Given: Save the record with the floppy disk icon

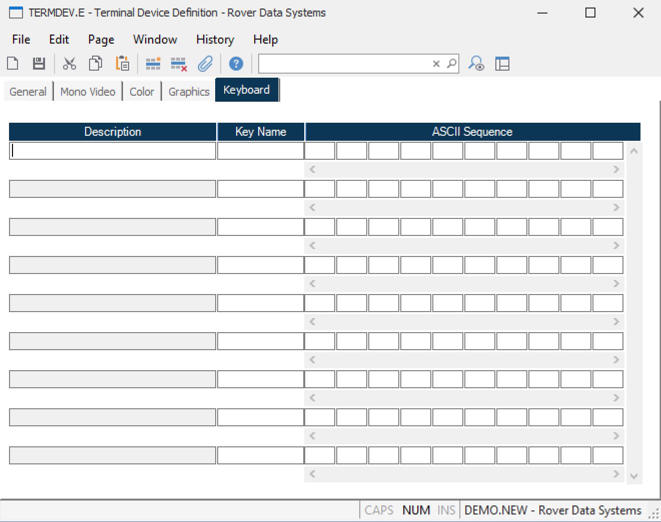Looking at the screenshot, I should pyautogui.click(x=39, y=64).
